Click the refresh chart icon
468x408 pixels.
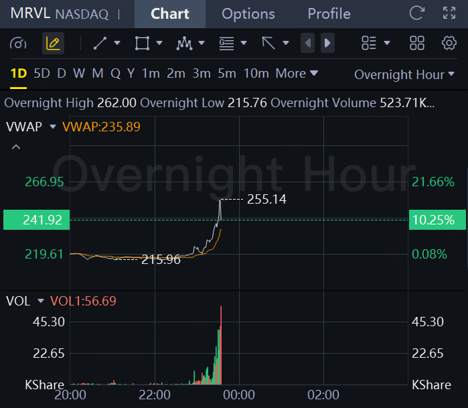tap(417, 13)
